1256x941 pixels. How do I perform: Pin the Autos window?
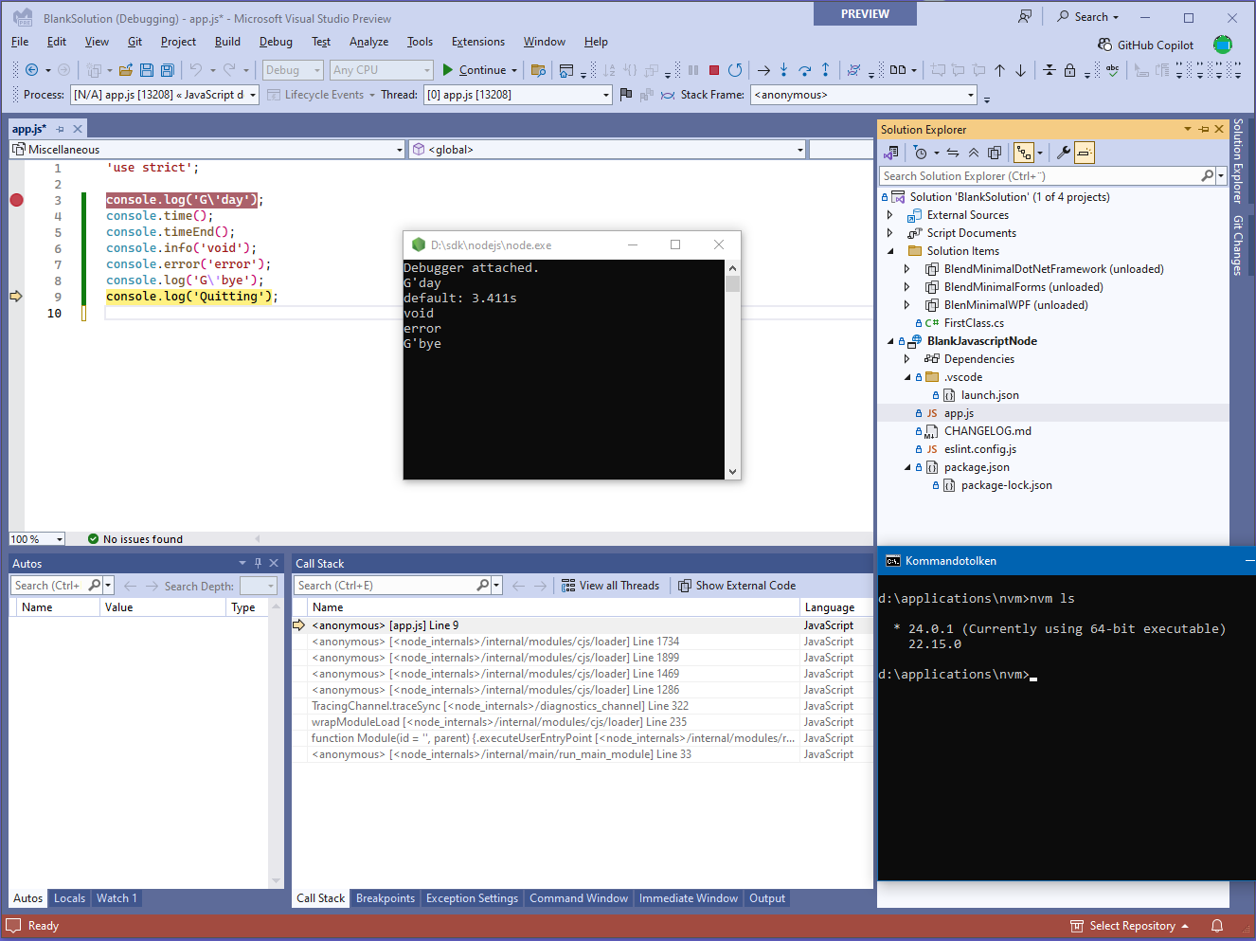258,563
